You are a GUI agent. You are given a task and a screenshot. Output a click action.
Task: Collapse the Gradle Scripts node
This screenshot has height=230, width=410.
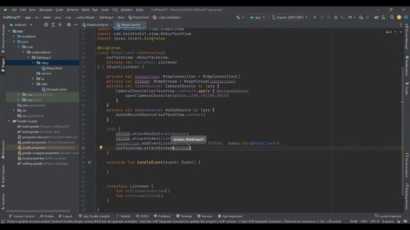pyautogui.click(x=9, y=121)
